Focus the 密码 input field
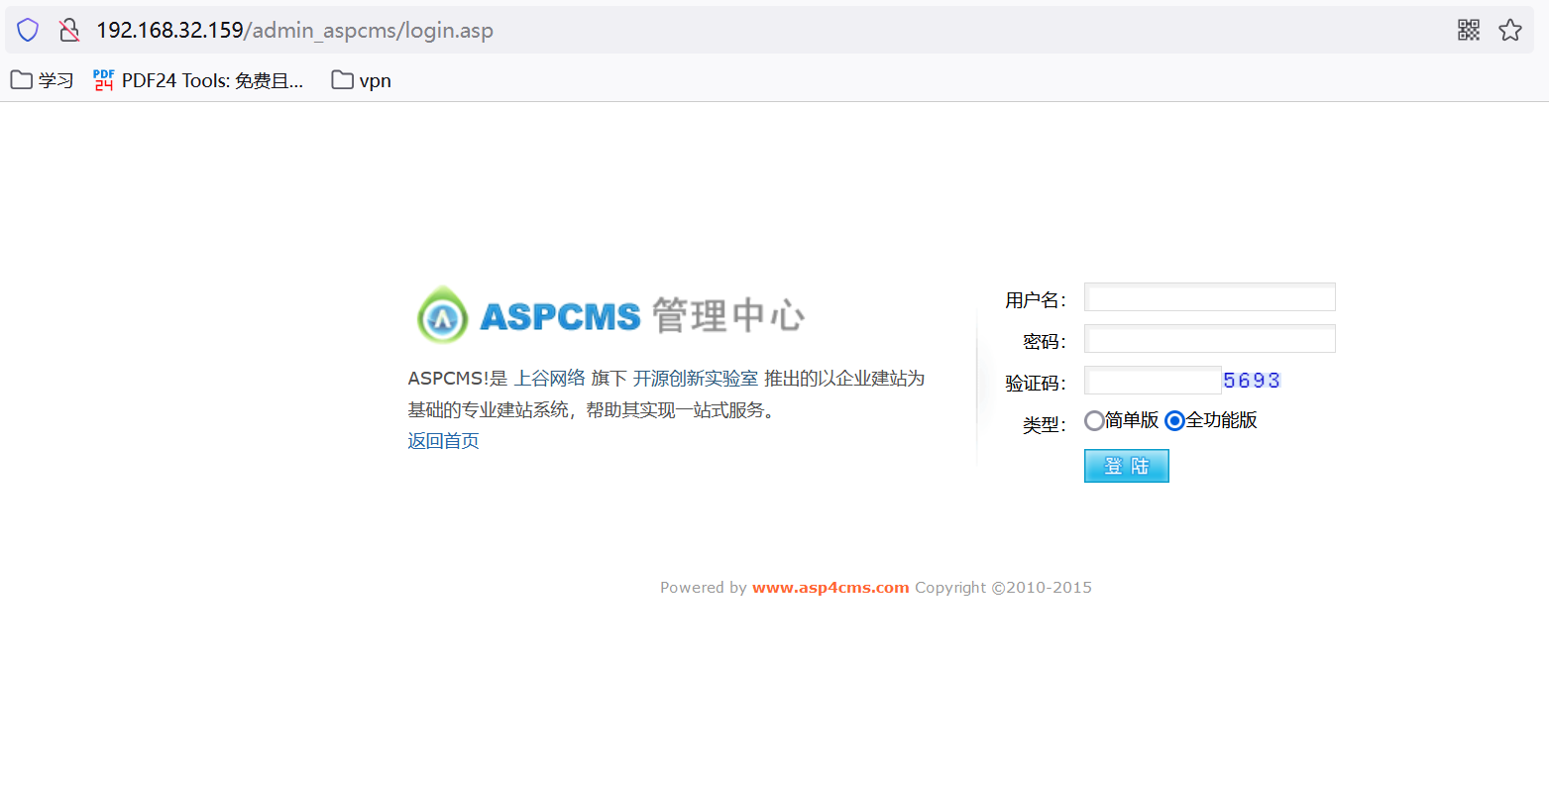The height and width of the screenshot is (785, 1549). coord(1210,339)
